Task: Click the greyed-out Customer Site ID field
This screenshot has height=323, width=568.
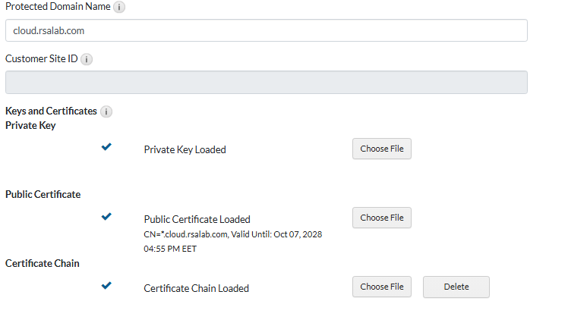Action: [x=266, y=82]
